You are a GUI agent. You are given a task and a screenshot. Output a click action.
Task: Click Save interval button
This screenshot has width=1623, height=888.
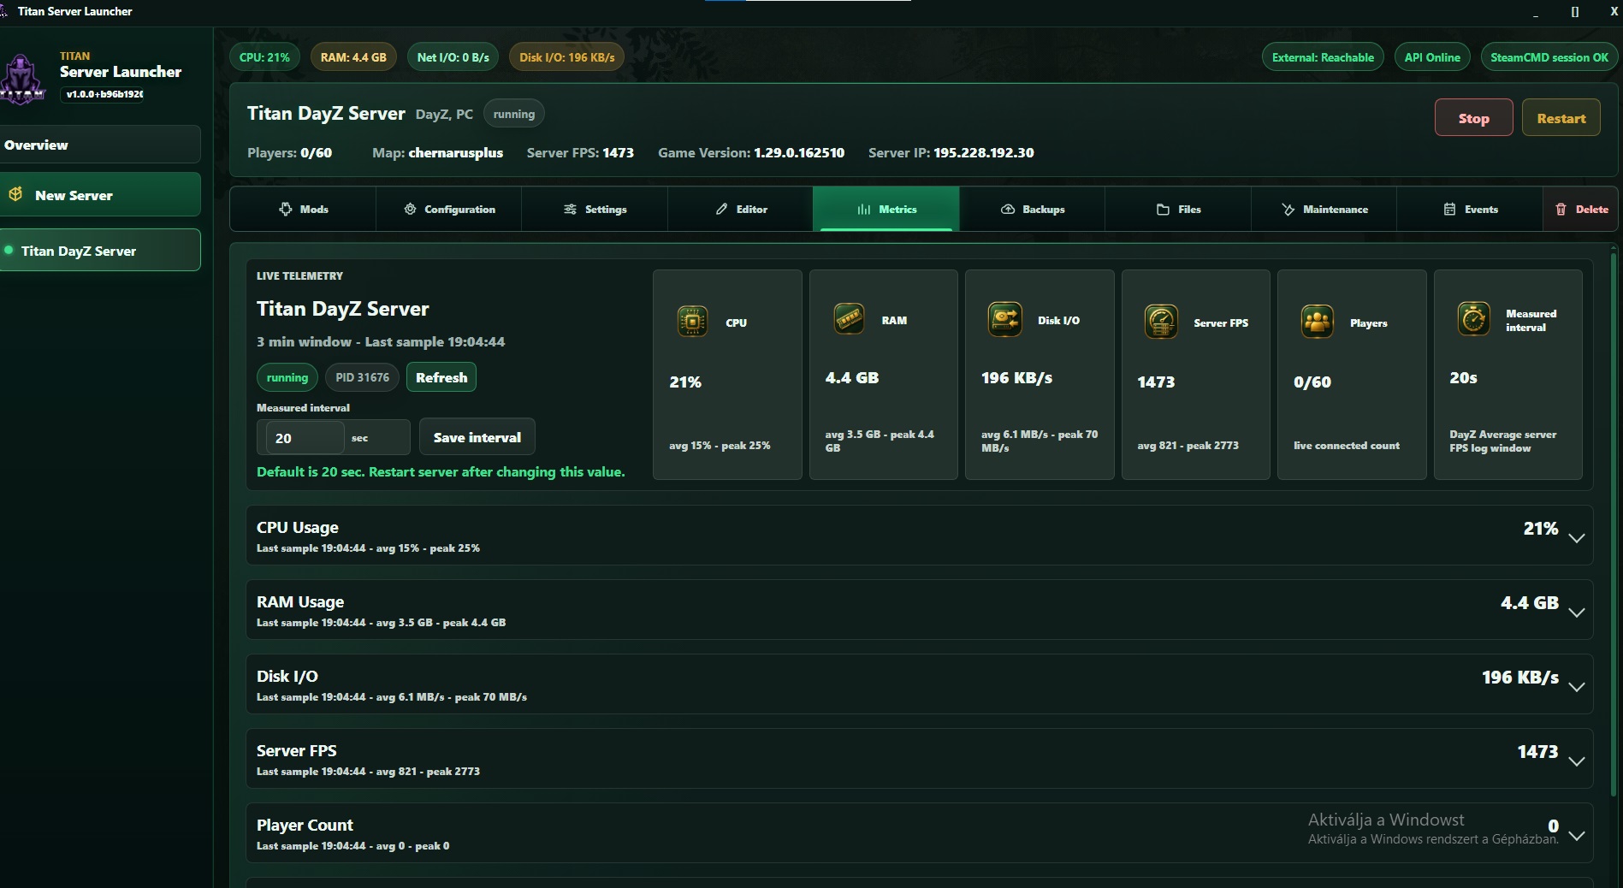(477, 437)
